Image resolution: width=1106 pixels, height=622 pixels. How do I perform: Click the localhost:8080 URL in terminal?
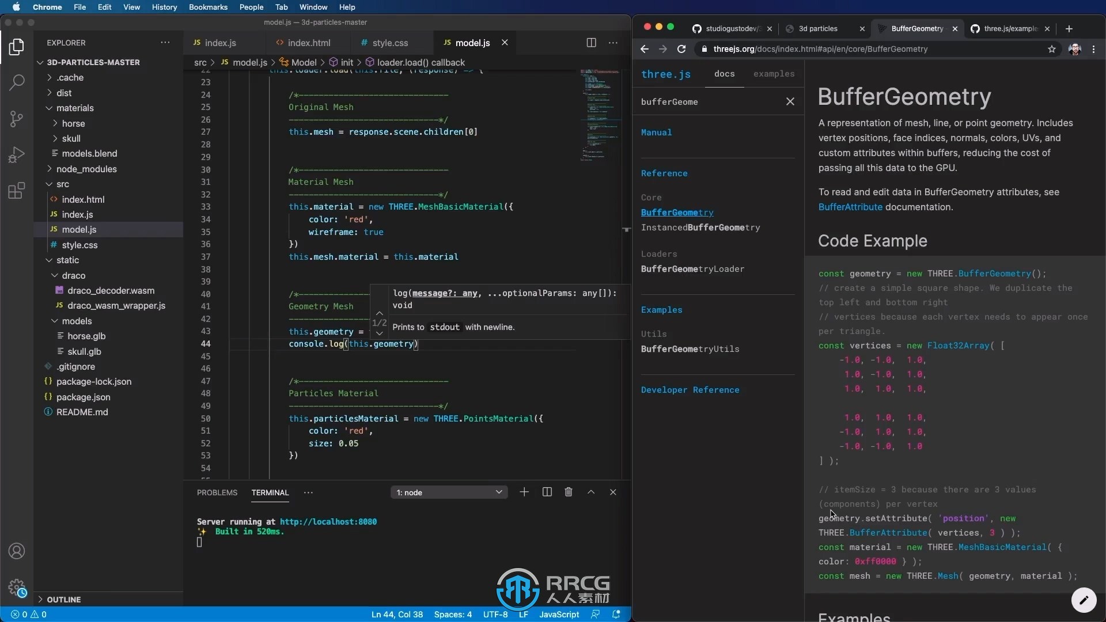[328, 522]
